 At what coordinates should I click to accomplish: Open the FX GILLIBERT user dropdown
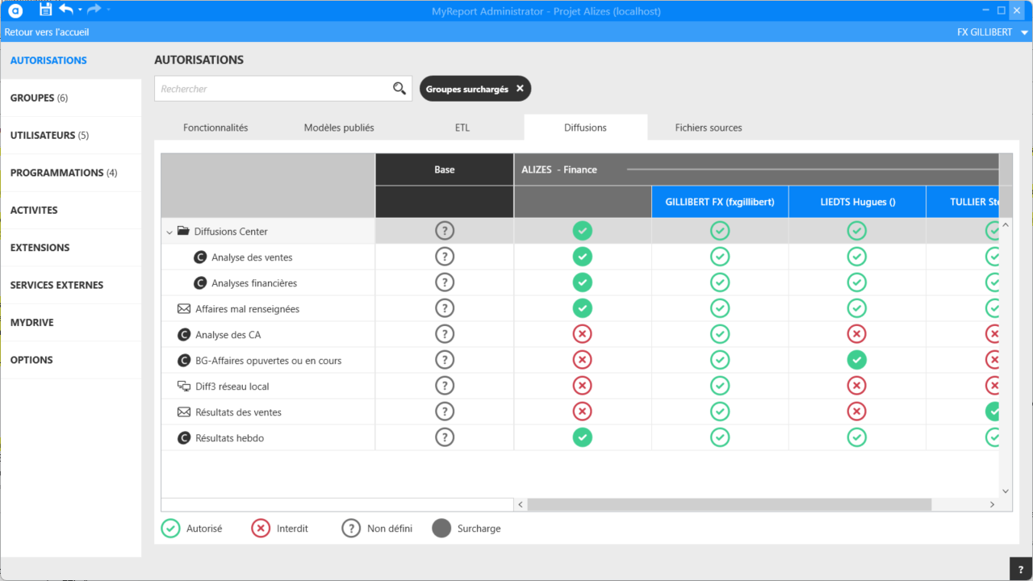[1024, 33]
